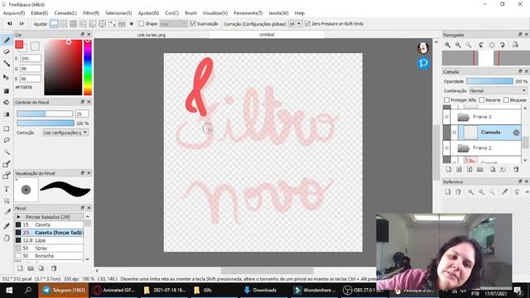Open Telegram from the taskbar
This screenshot has height=298, width=530.
[x=64, y=291]
